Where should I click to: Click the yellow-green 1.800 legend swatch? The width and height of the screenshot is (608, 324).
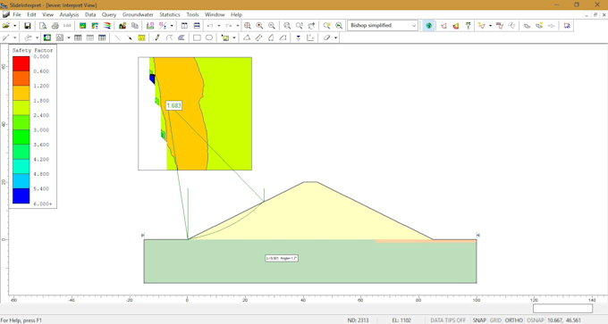[x=21, y=108]
